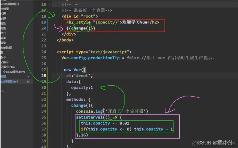This screenshot has width=238, height=148.
Task: Open the 义指令.html file in the explorer
Action: point(8,67)
